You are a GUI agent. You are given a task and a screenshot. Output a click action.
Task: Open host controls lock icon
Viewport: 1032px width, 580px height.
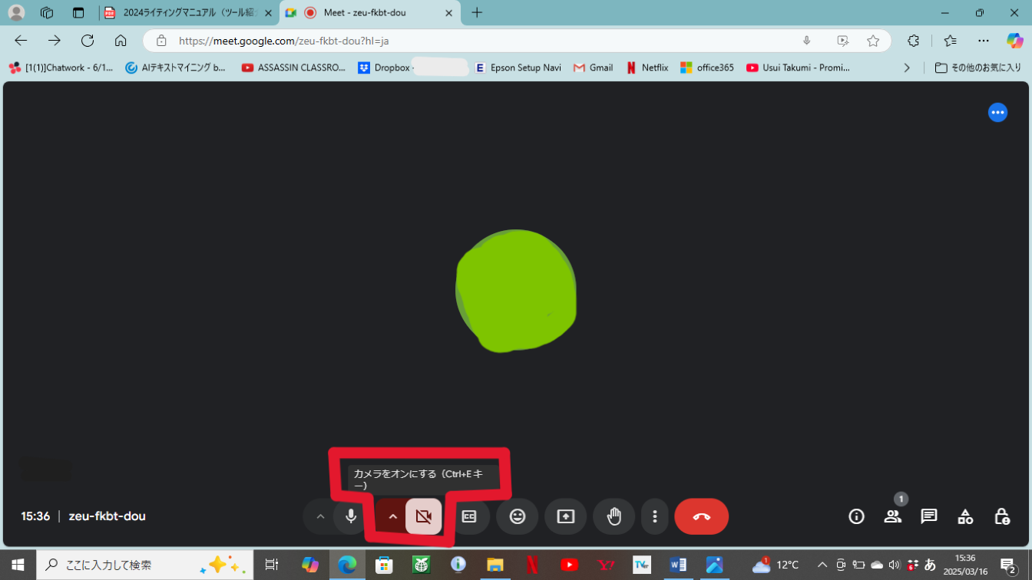(1001, 516)
